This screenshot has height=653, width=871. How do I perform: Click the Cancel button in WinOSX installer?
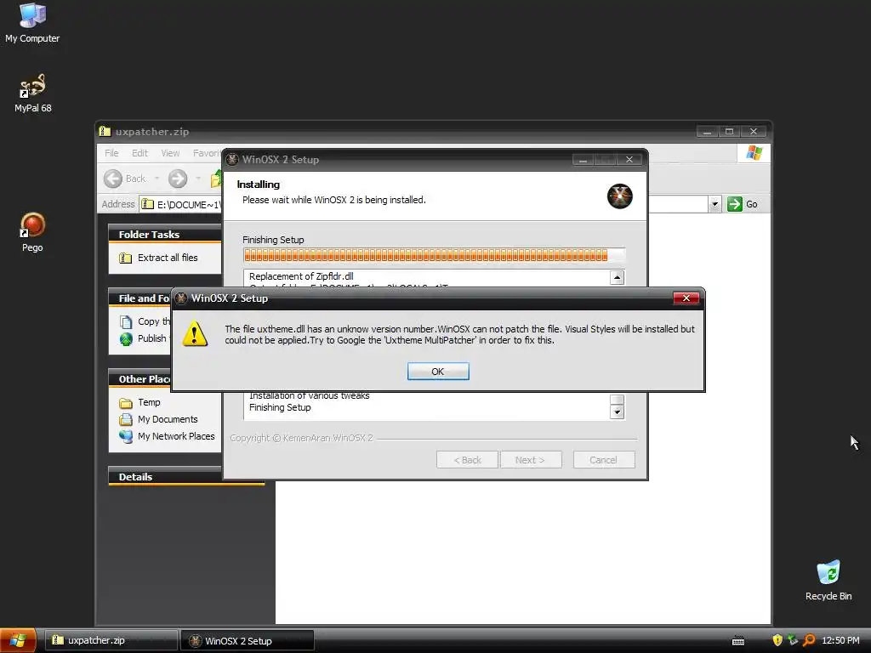(603, 460)
